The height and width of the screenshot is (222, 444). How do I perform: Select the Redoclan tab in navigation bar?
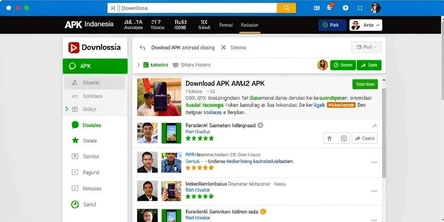click(250, 25)
